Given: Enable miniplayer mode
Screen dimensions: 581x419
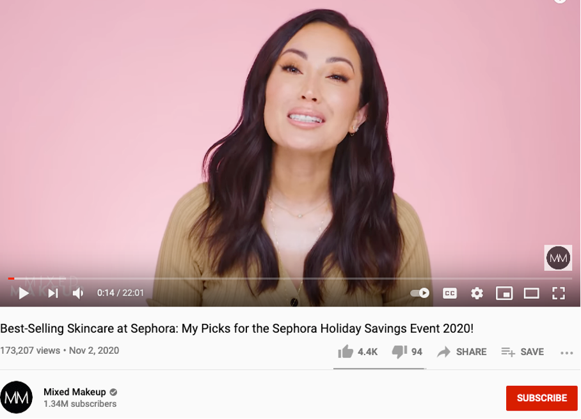Looking at the screenshot, I should [x=504, y=293].
